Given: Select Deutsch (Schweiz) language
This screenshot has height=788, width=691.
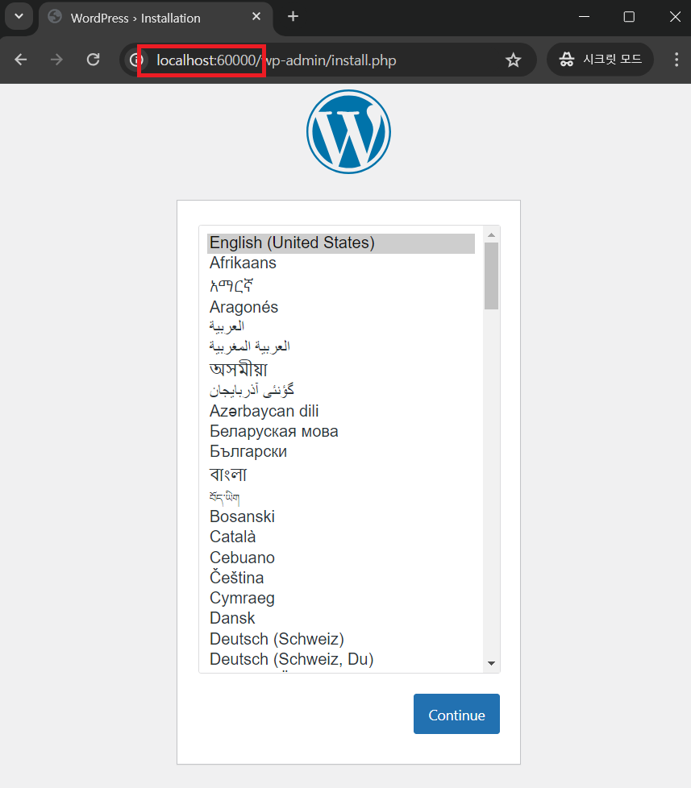Looking at the screenshot, I should 341,639.
